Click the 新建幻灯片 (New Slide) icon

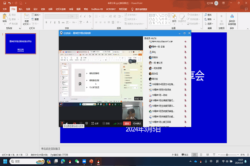pyautogui.click(x=26, y=17)
